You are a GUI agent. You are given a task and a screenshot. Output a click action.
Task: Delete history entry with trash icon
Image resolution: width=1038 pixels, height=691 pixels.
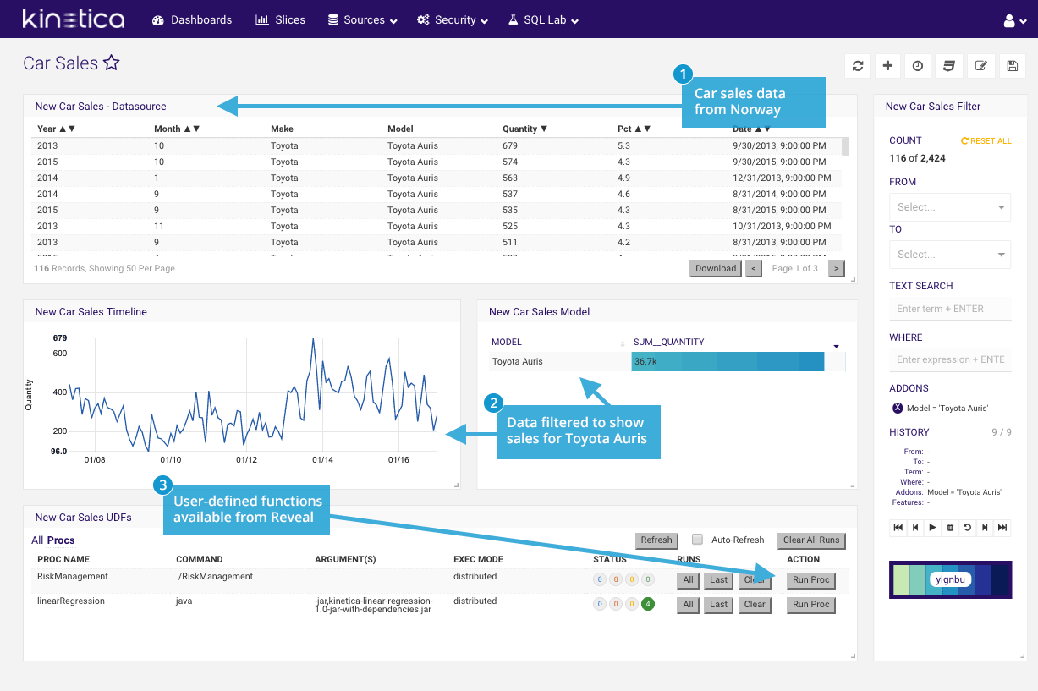click(x=950, y=528)
